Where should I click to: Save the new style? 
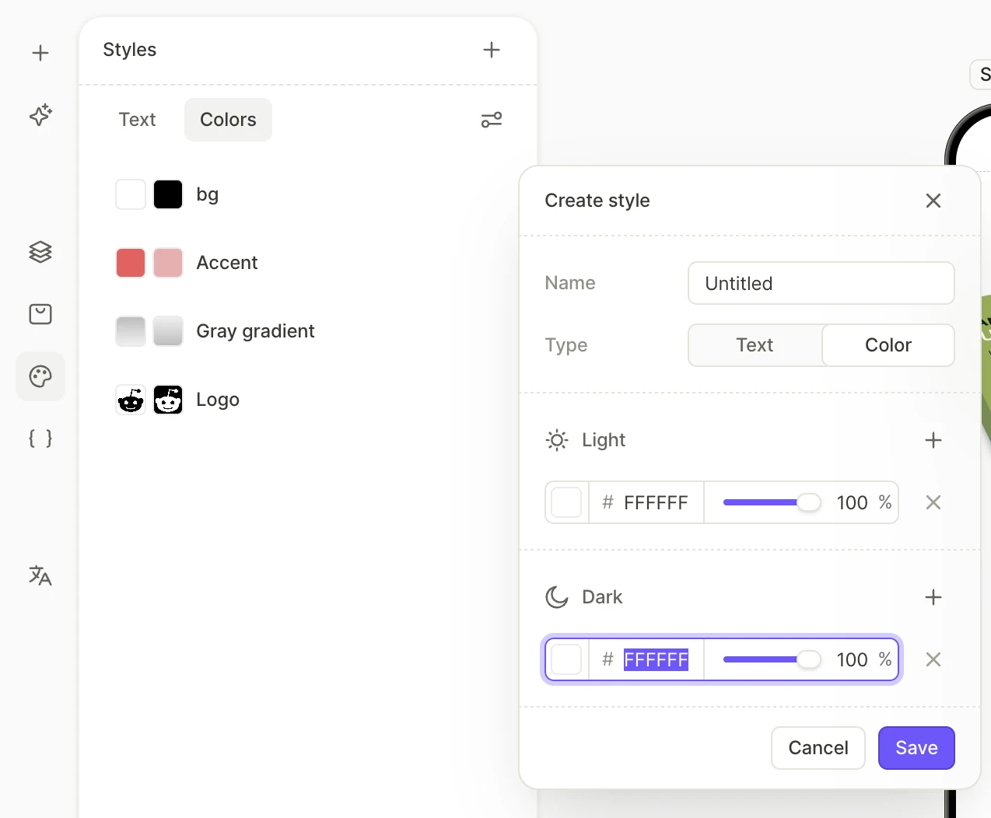click(x=916, y=748)
